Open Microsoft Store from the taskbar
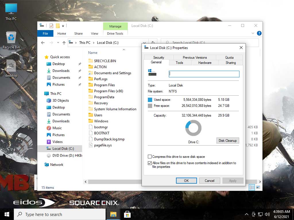Image resolution: width=294 pixels, height=220 pixels. point(127,214)
